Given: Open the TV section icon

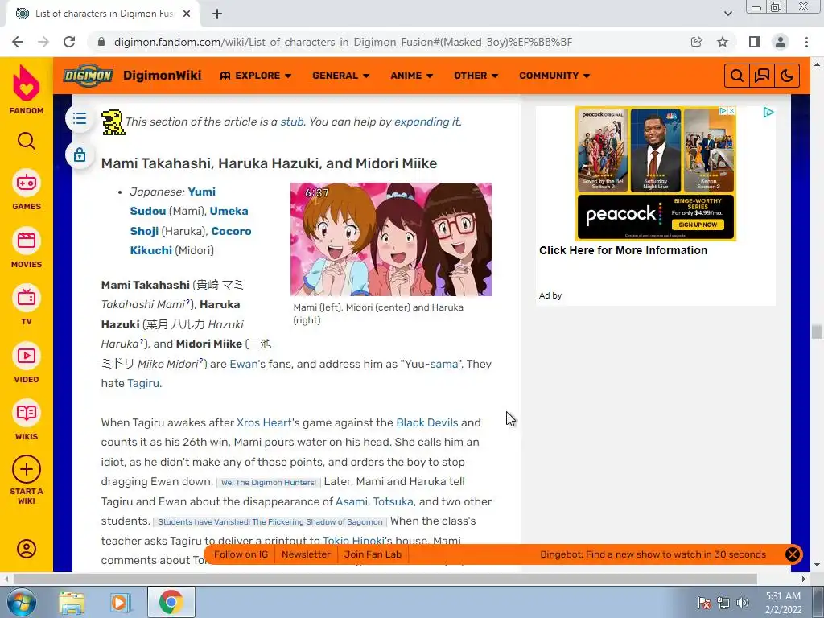Looking at the screenshot, I should point(27,298).
